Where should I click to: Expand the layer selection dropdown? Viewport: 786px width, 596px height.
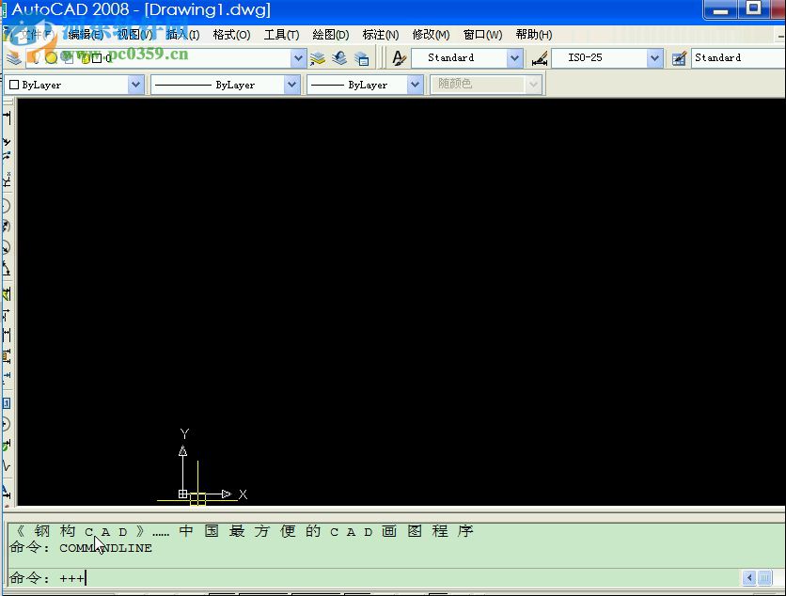click(x=298, y=58)
